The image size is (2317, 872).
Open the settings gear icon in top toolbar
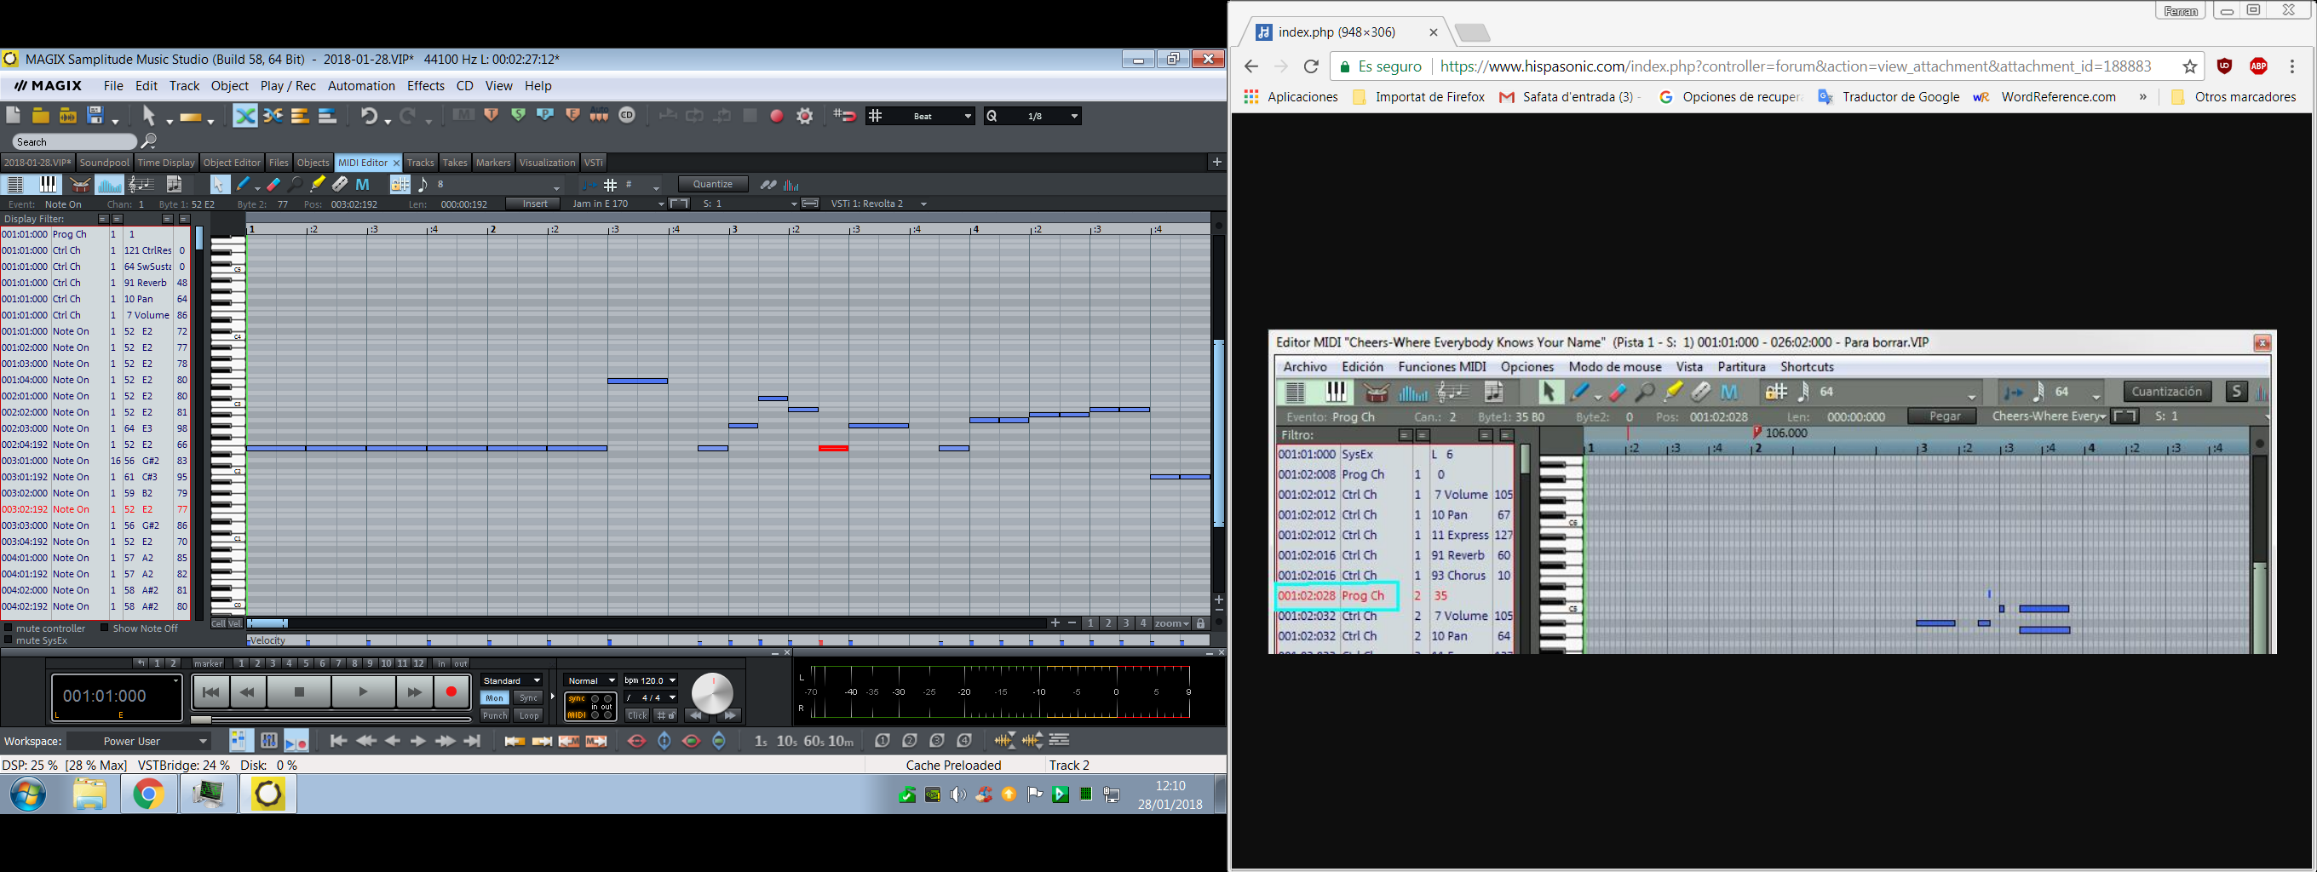[805, 116]
